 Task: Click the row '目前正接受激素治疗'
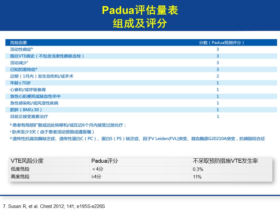pos(141,116)
